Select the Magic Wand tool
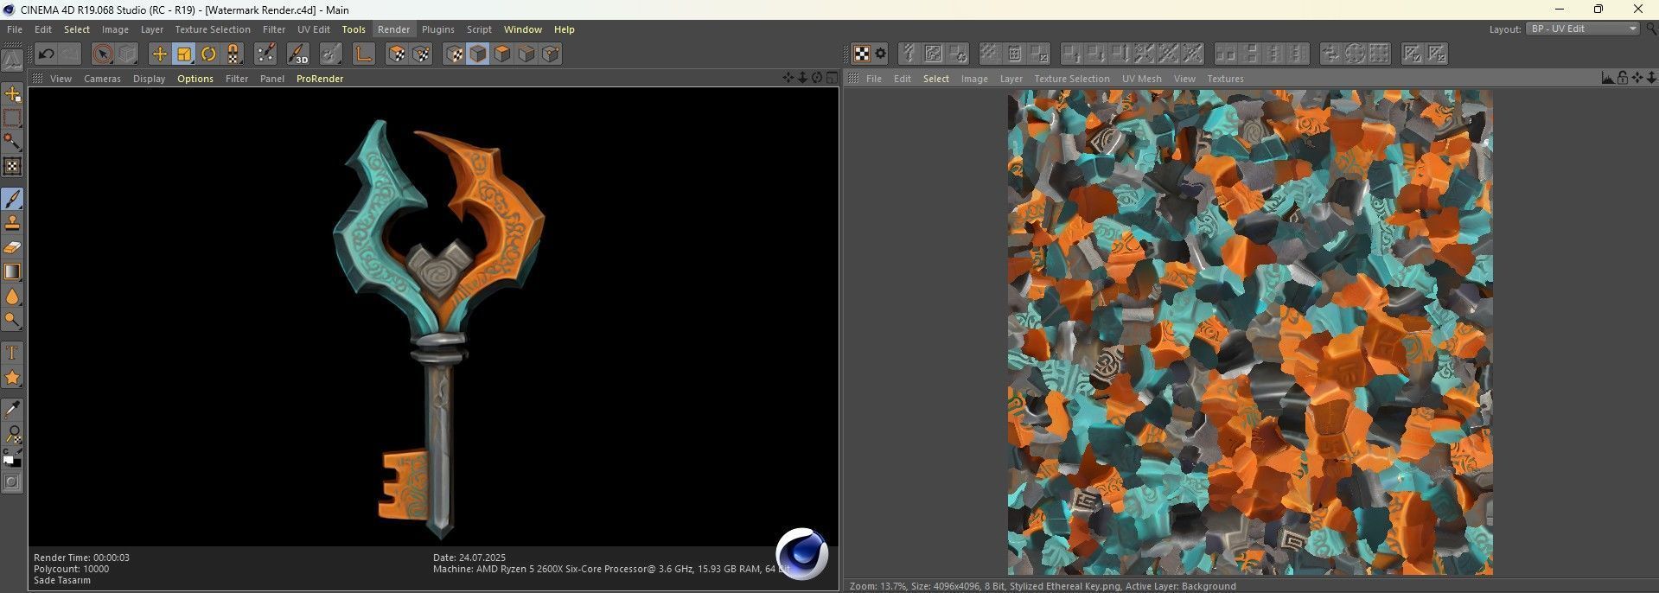Screen dimensions: 1659x593 [x=12, y=142]
